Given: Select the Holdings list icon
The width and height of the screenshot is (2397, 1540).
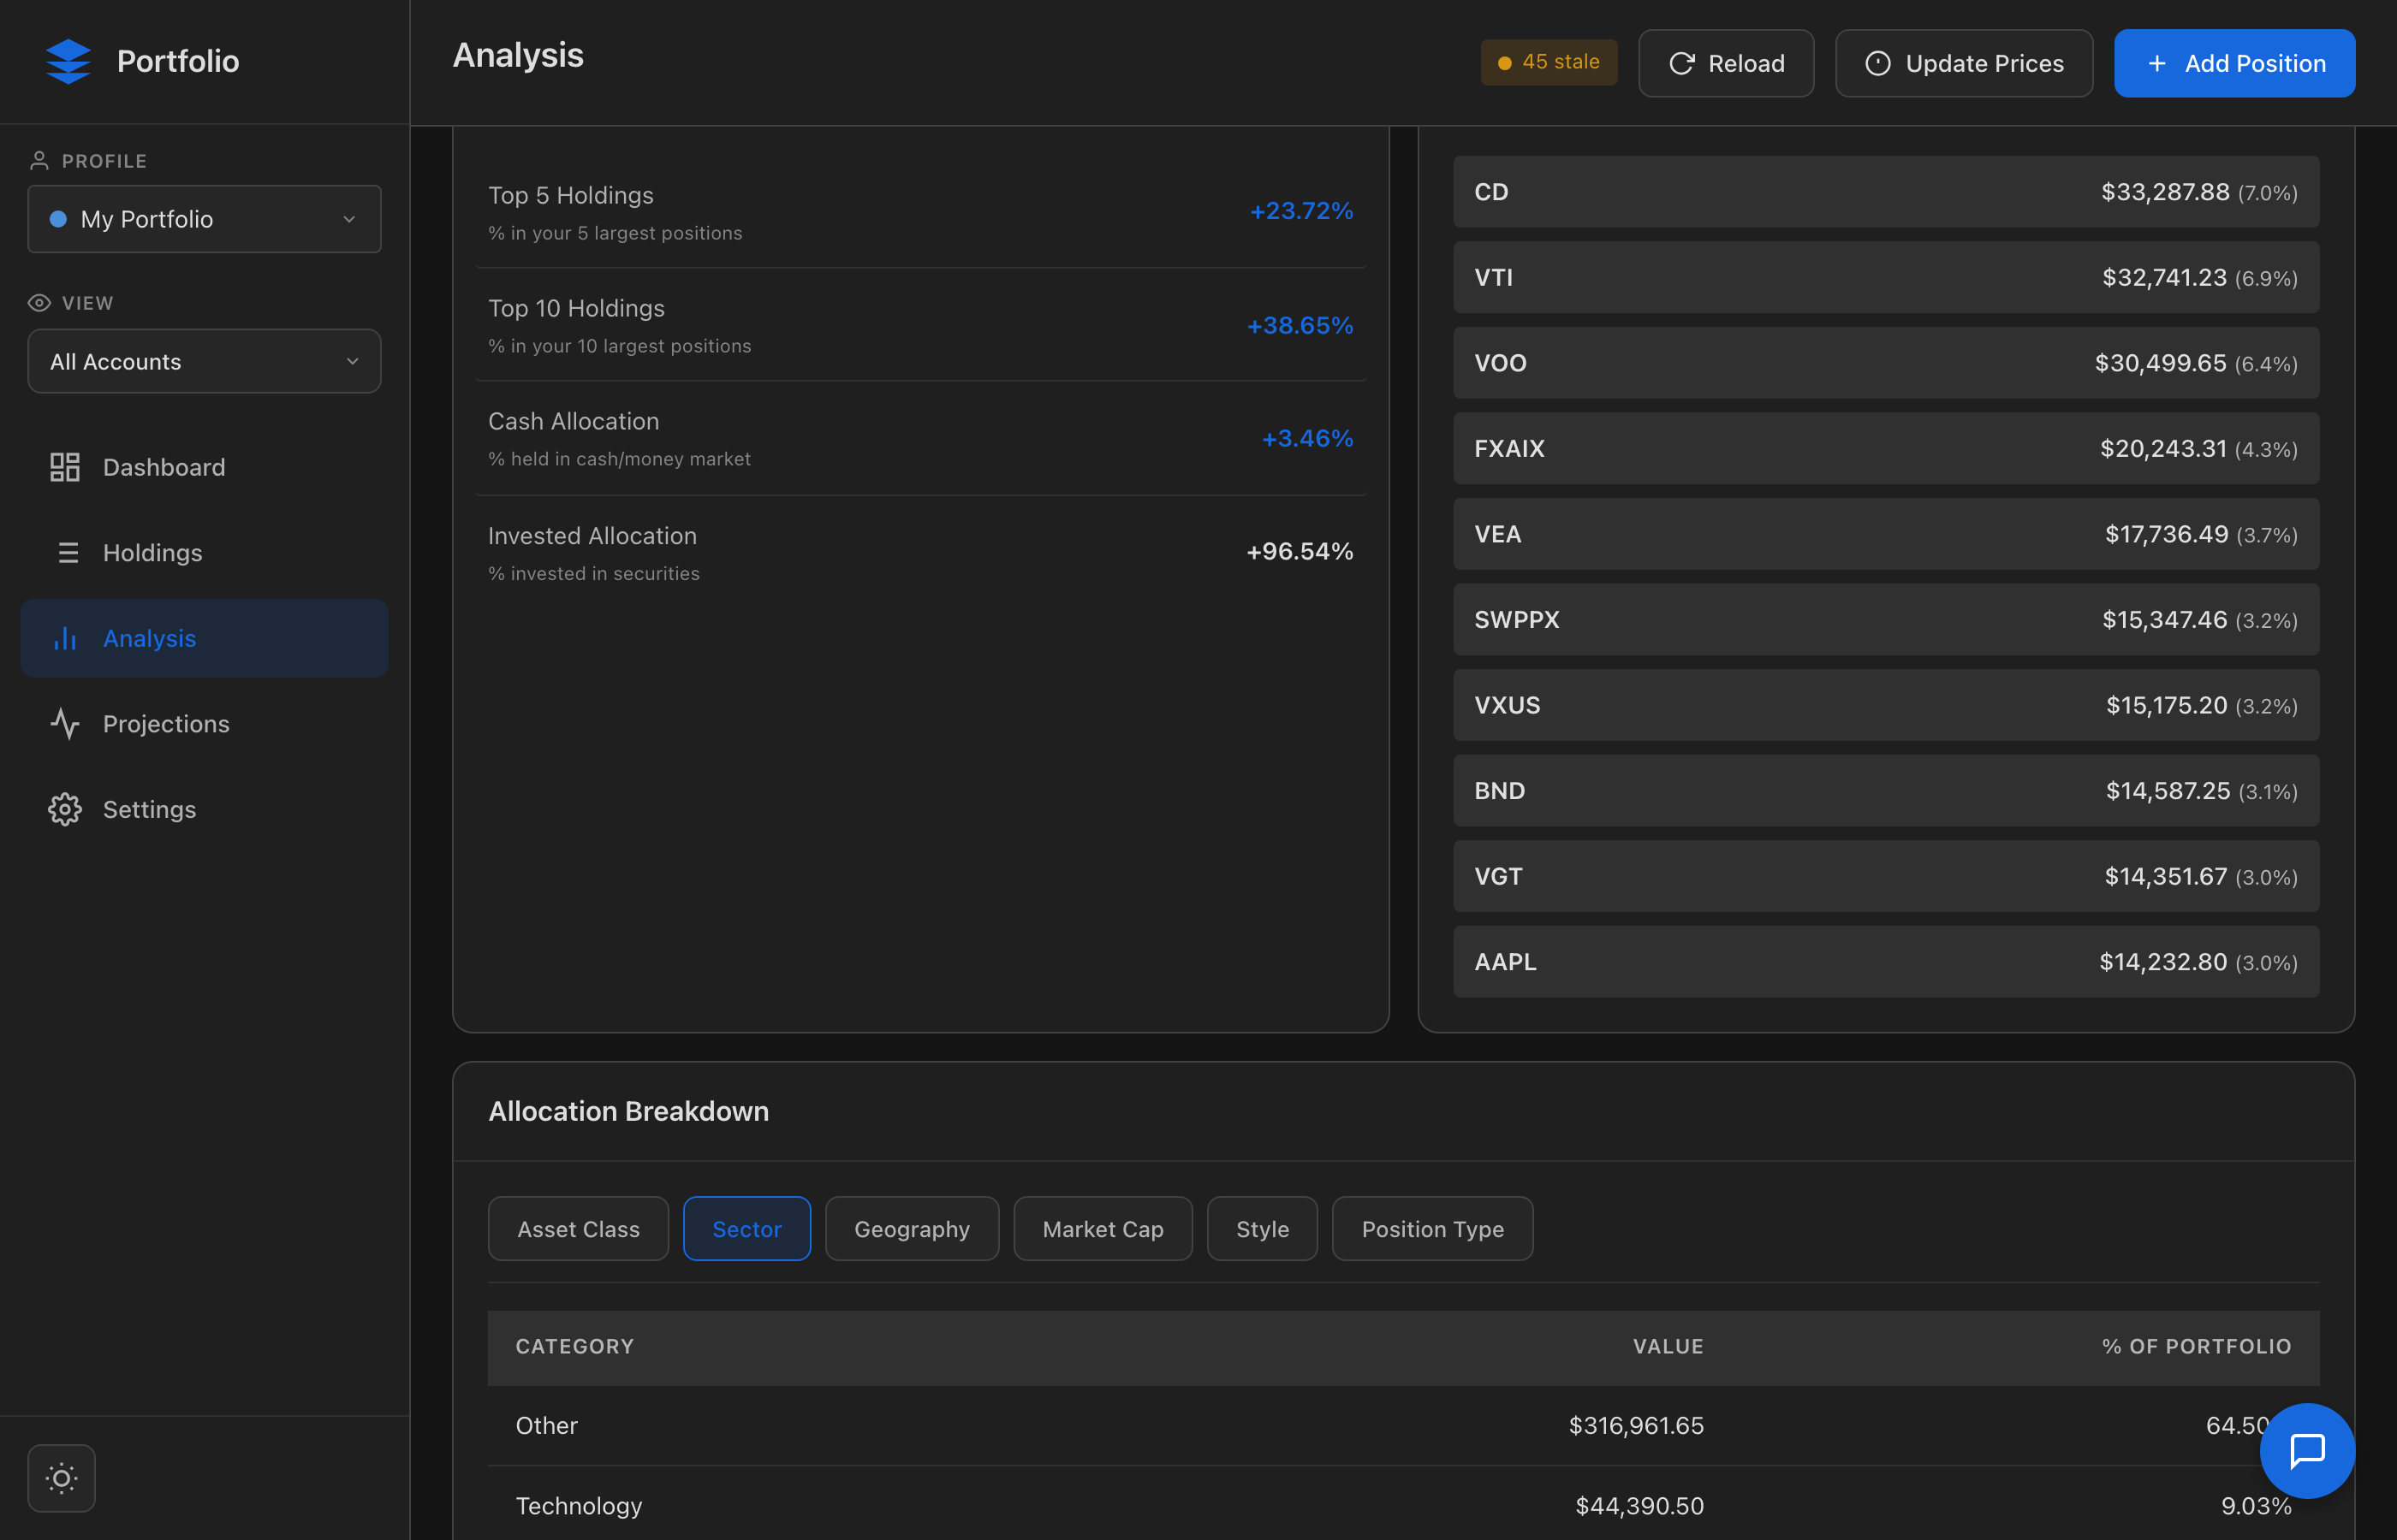Looking at the screenshot, I should (65, 551).
